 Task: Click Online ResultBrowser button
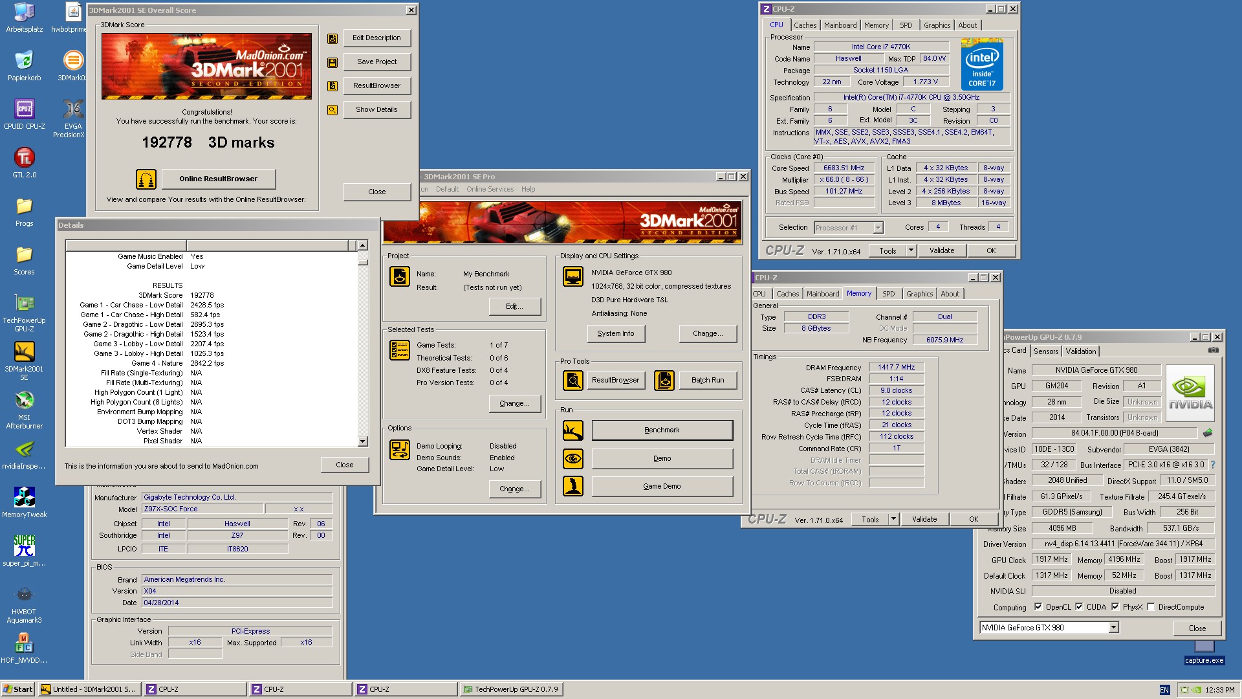click(x=218, y=179)
